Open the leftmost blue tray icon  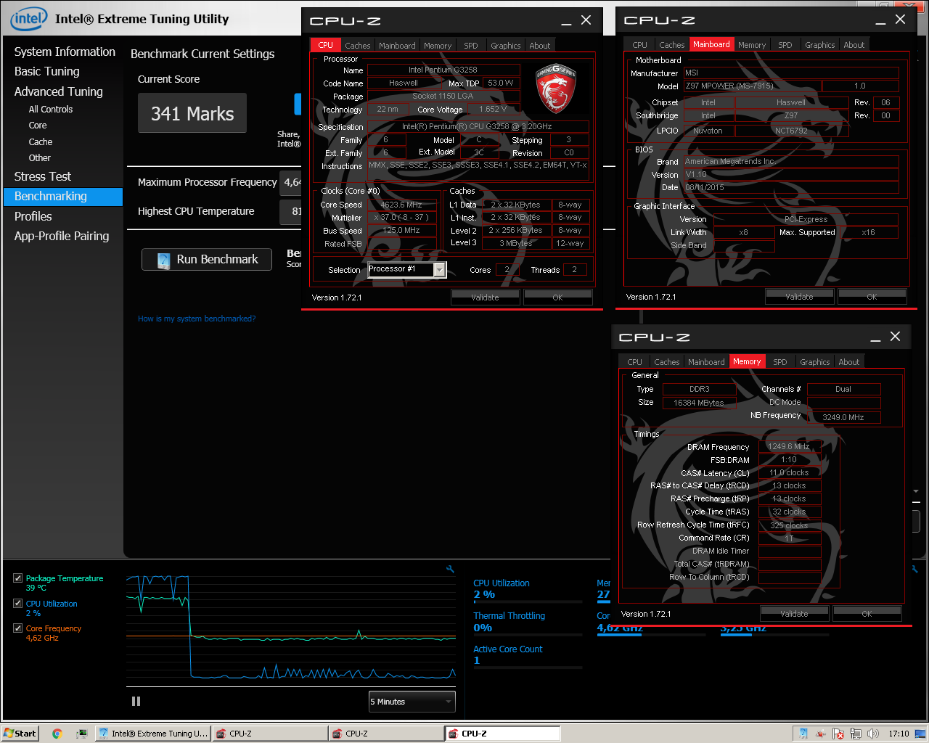(x=803, y=734)
